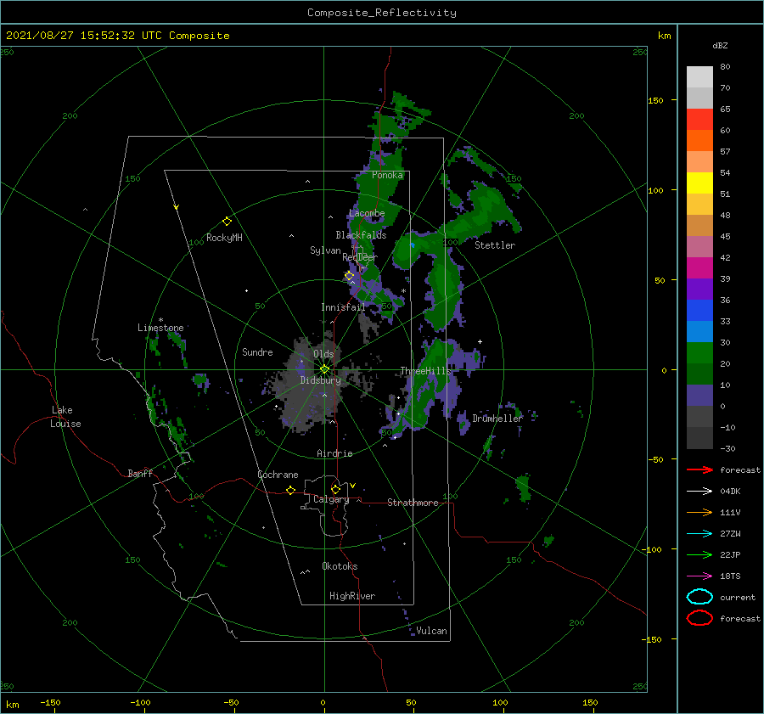Image resolution: width=764 pixels, height=714 pixels.
Task: Click the Okotoks label
Action: click(340, 566)
